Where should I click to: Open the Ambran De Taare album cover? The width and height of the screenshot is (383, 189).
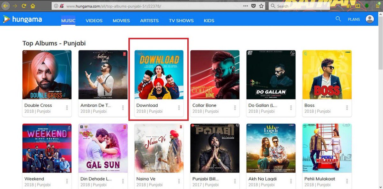(x=103, y=75)
